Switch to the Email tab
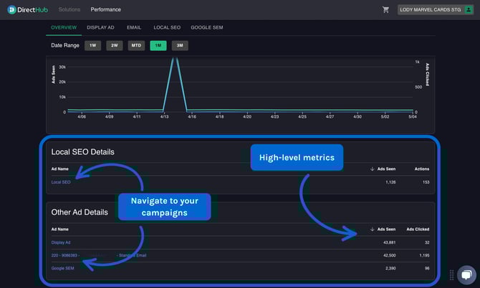480x288 pixels. (x=134, y=27)
